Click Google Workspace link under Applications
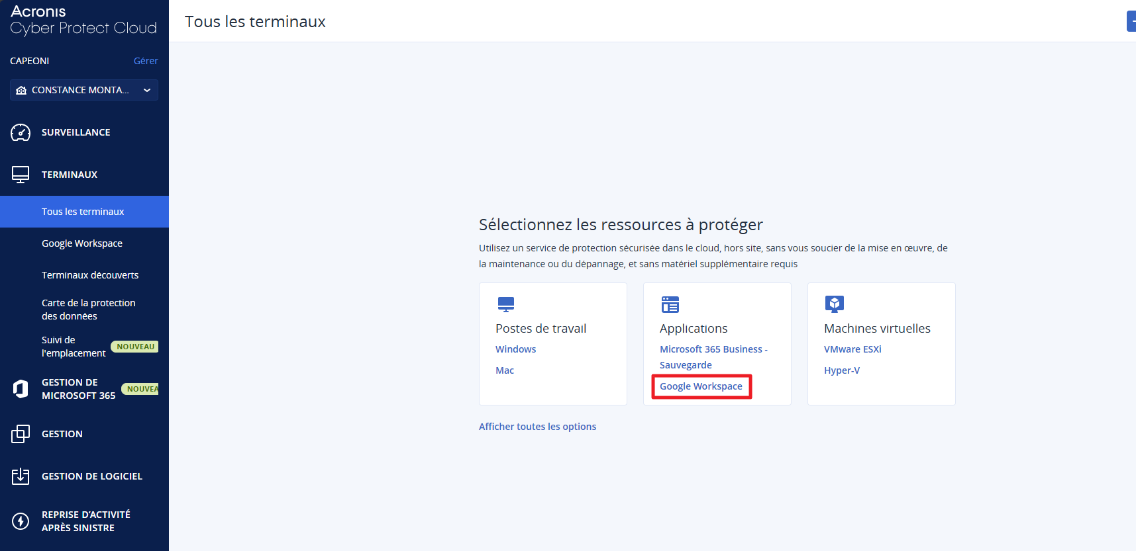The image size is (1136, 551). pyautogui.click(x=701, y=386)
